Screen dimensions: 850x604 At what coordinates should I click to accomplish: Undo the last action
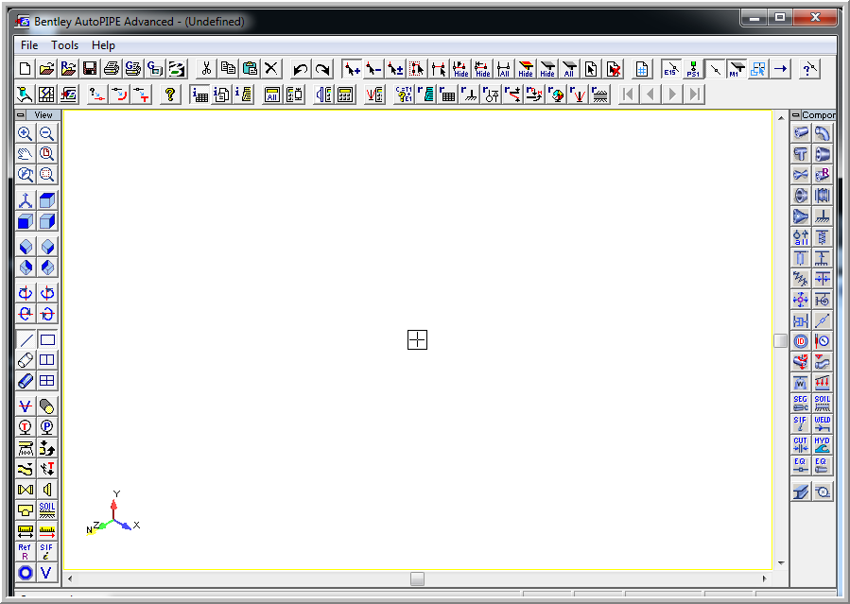pyautogui.click(x=300, y=69)
